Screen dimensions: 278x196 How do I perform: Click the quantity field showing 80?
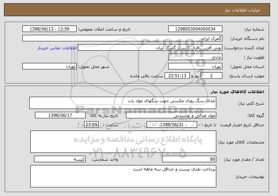tap(189, 159)
